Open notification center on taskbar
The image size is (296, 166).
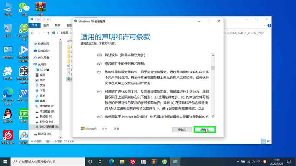coord(289,162)
